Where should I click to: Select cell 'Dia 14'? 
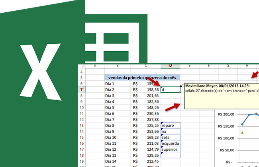point(118,161)
